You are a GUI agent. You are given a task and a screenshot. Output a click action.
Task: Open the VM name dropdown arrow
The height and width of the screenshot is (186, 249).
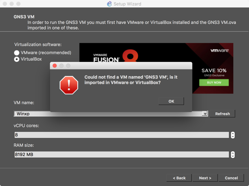205,114
